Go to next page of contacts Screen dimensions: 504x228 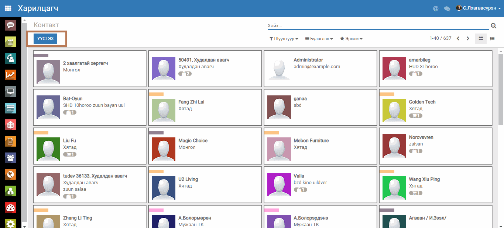[468, 39]
